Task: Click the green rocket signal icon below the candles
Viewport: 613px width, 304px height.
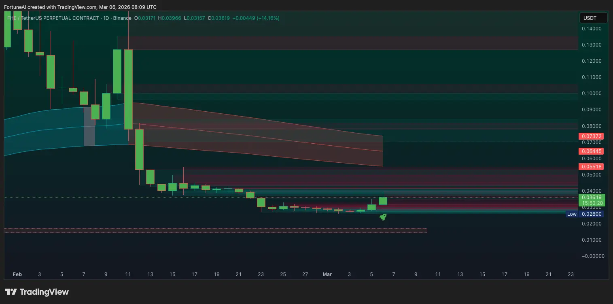Action: tap(383, 217)
